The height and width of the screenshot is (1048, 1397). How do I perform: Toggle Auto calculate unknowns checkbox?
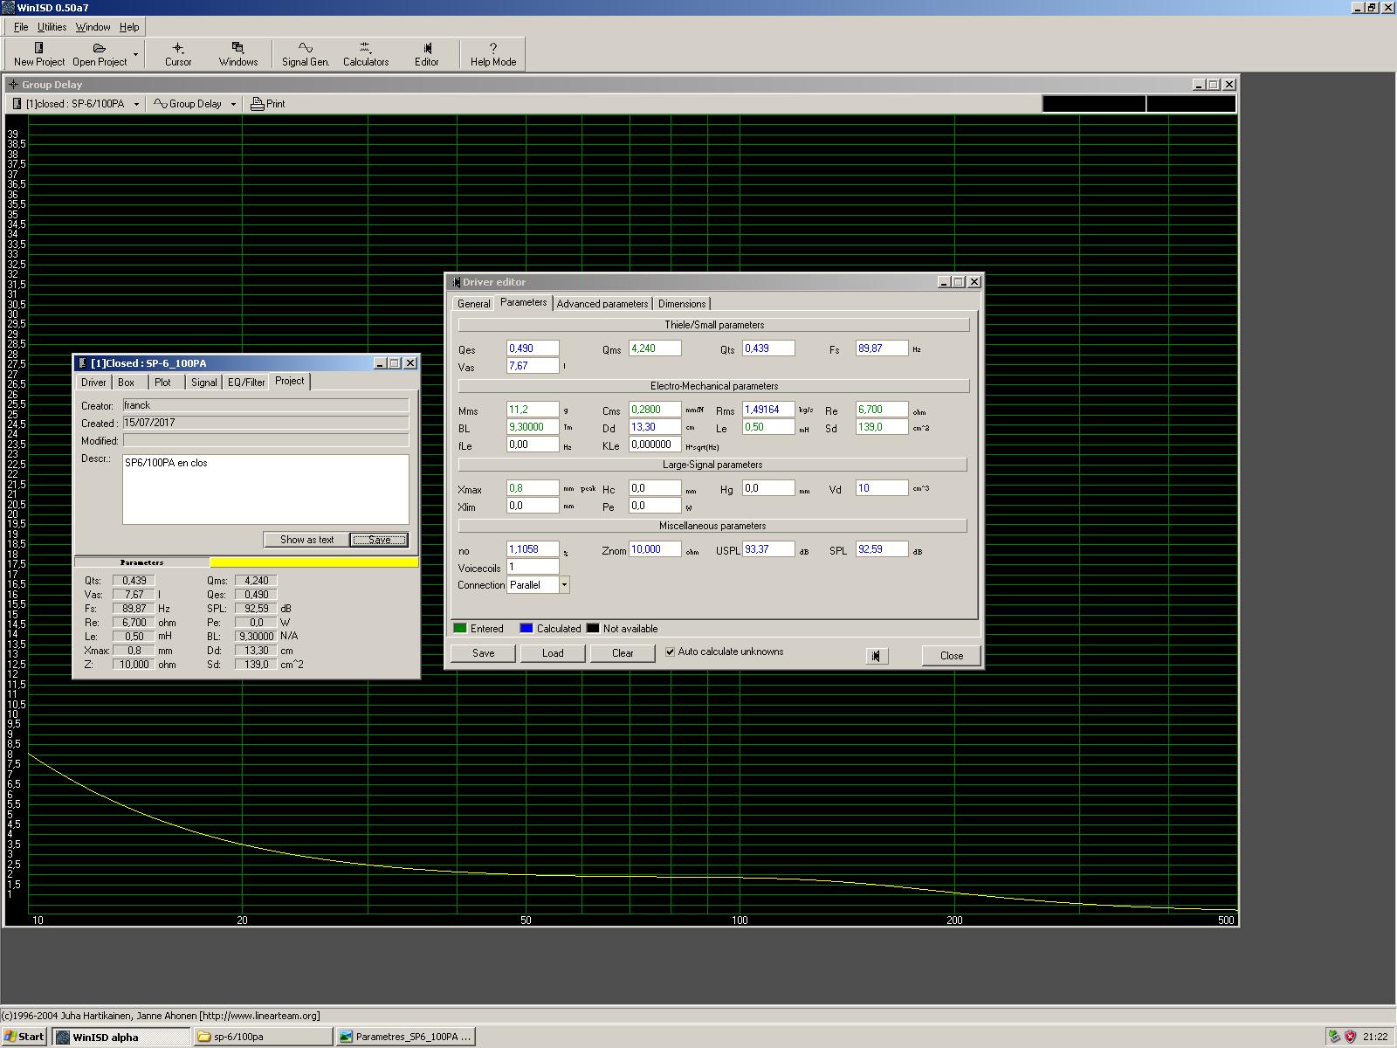[x=670, y=652]
